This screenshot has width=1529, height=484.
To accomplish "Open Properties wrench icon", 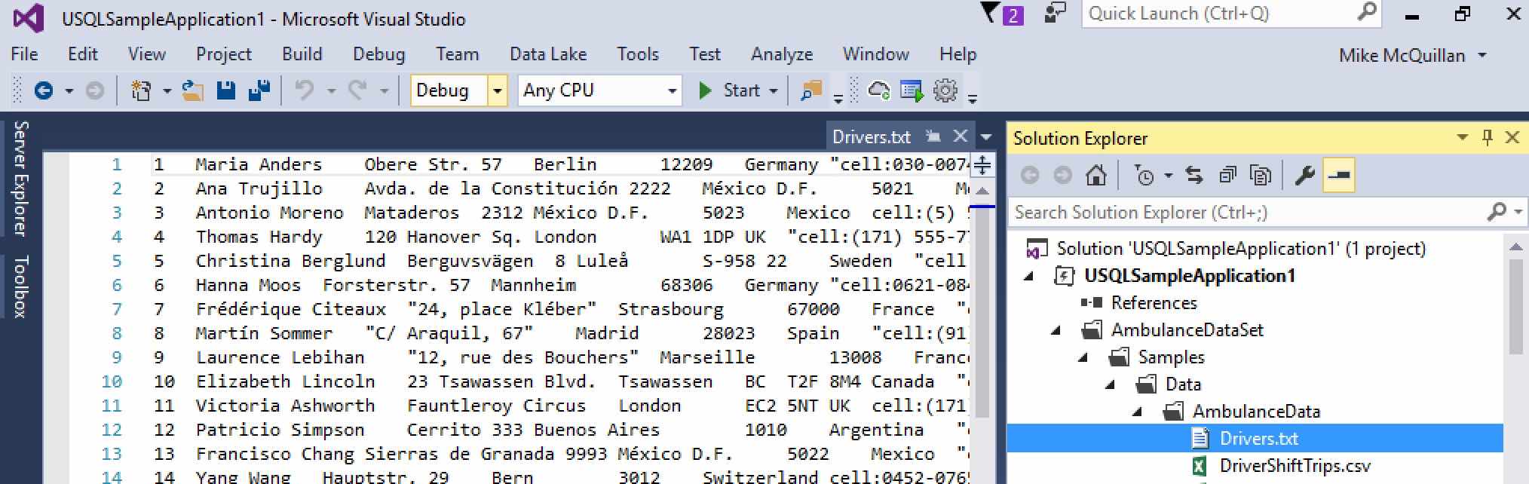I will point(1305,176).
